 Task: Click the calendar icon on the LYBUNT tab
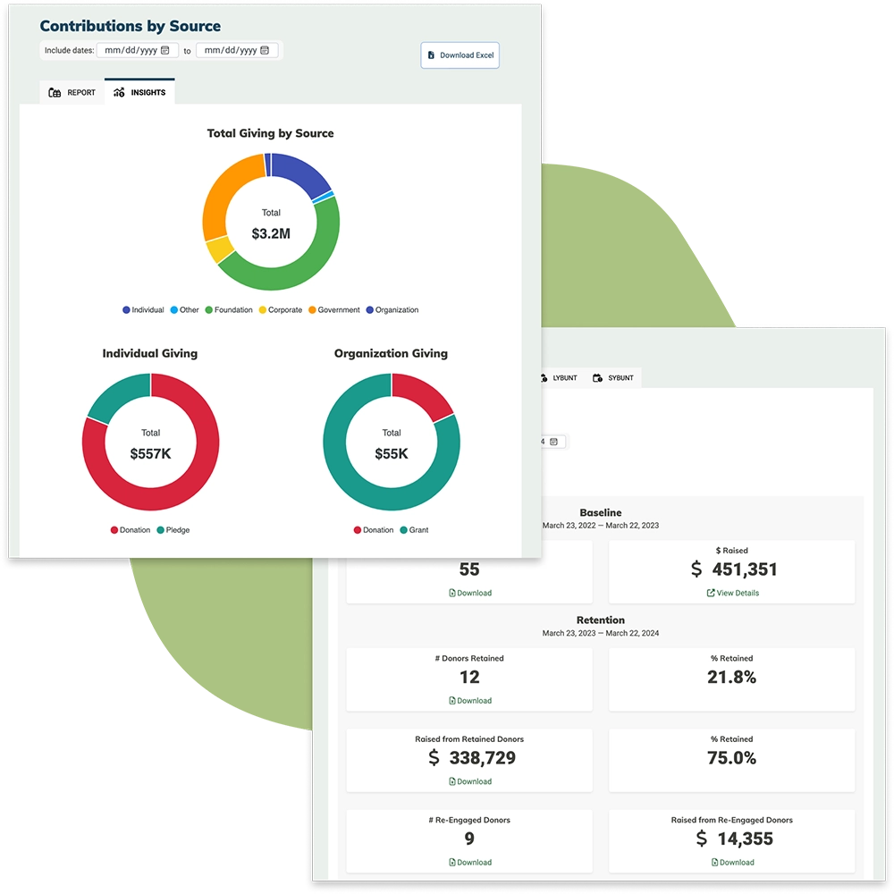click(x=543, y=377)
